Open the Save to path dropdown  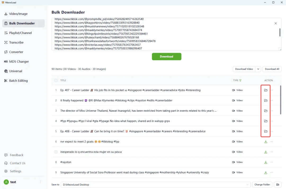(247, 185)
